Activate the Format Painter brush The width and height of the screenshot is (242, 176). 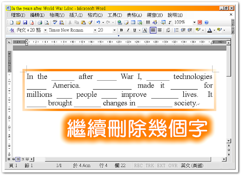pyautogui.click(x=90, y=23)
